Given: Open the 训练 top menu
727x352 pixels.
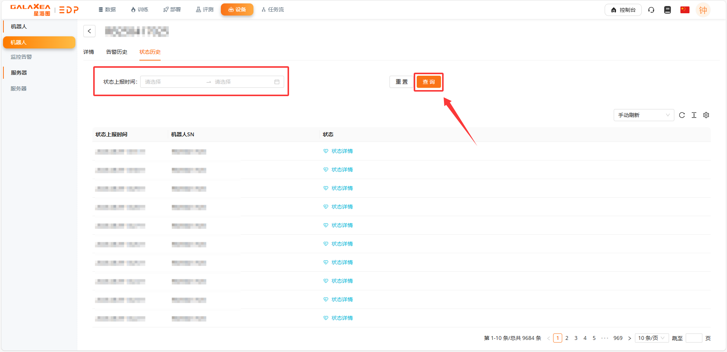Looking at the screenshot, I should pos(139,9).
